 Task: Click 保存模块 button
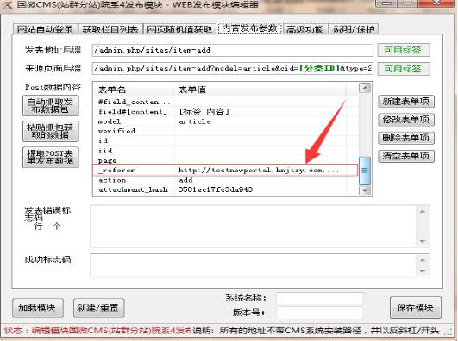click(x=416, y=307)
